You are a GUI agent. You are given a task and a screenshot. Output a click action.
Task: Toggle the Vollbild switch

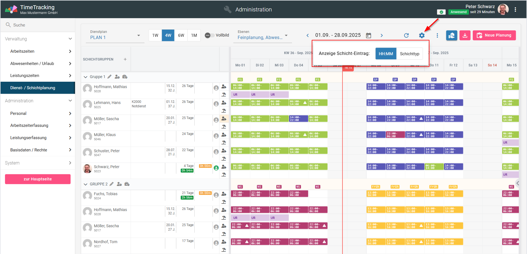coord(208,35)
